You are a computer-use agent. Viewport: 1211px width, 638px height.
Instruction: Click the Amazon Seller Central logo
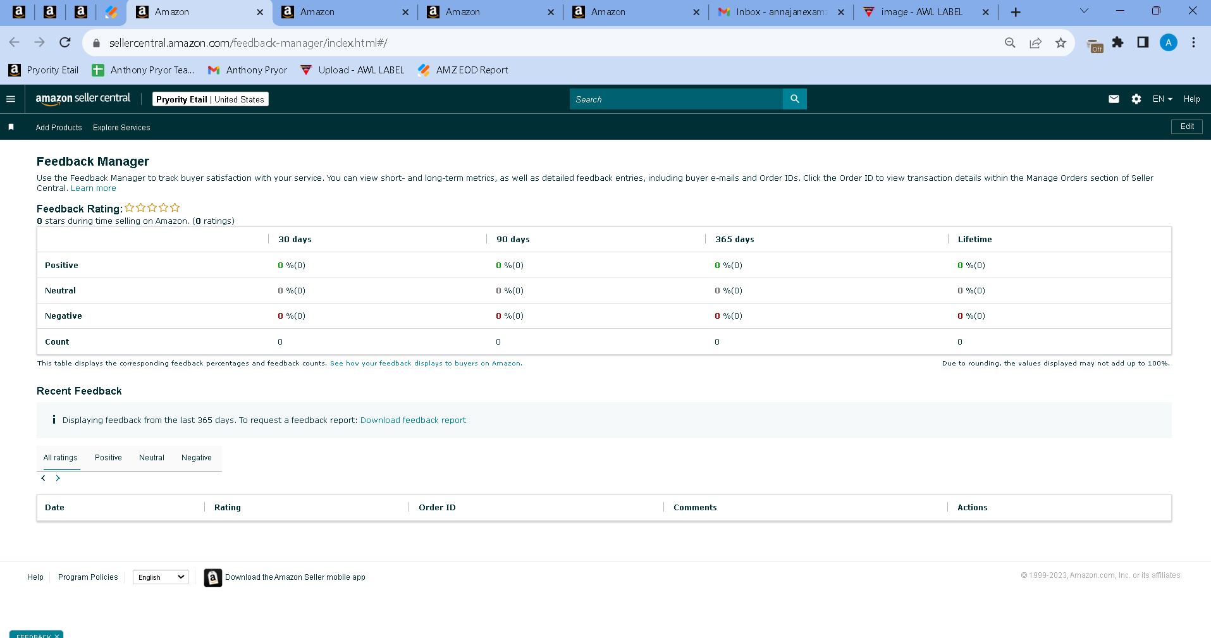(x=83, y=99)
